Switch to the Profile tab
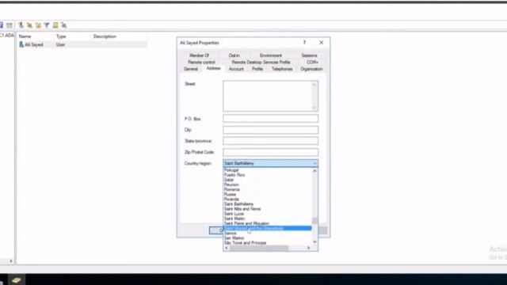This screenshot has height=285, width=507. pyautogui.click(x=257, y=69)
